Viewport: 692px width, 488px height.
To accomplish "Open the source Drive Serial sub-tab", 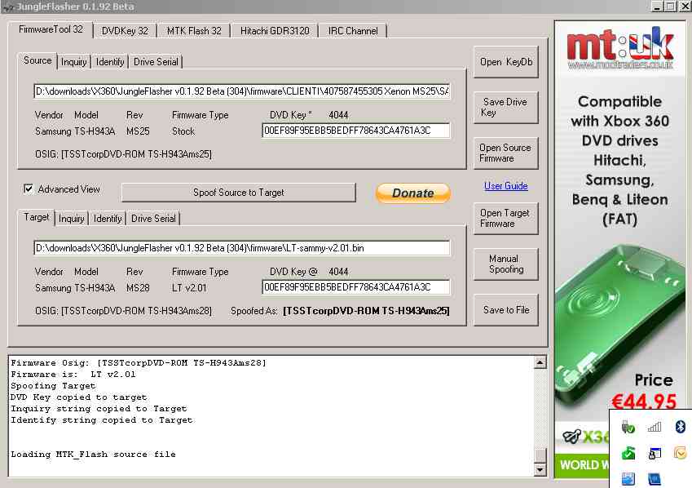I will tap(156, 62).
